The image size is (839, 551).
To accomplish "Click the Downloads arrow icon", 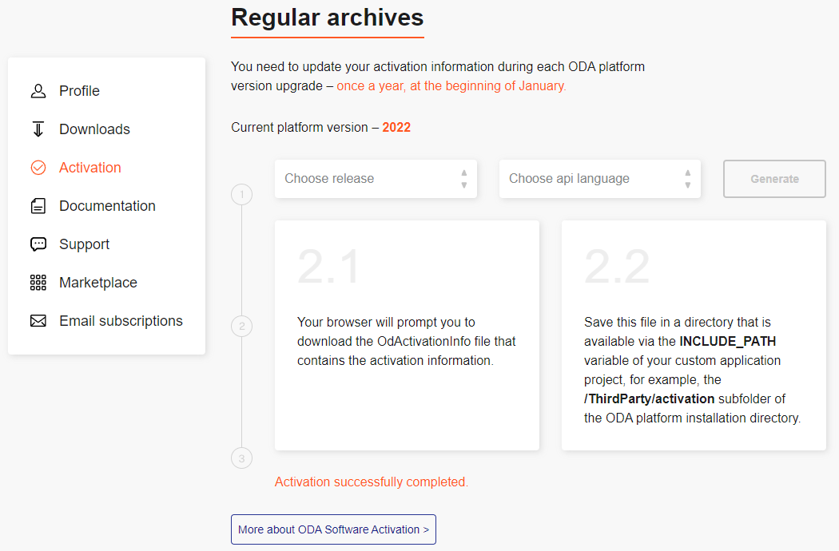I will click(x=38, y=129).
